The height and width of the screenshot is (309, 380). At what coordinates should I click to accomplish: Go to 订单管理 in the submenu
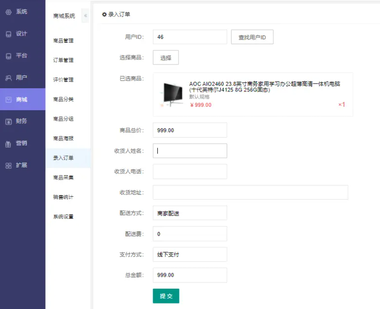point(63,60)
